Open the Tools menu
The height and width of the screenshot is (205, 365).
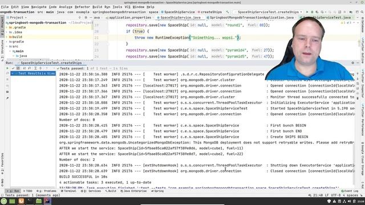tap(117, 7)
